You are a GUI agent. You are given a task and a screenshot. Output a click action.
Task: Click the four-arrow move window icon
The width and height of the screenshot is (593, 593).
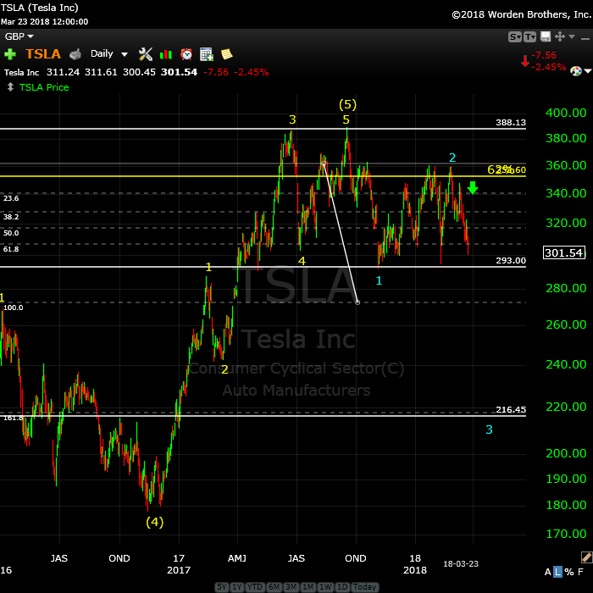point(560,36)
